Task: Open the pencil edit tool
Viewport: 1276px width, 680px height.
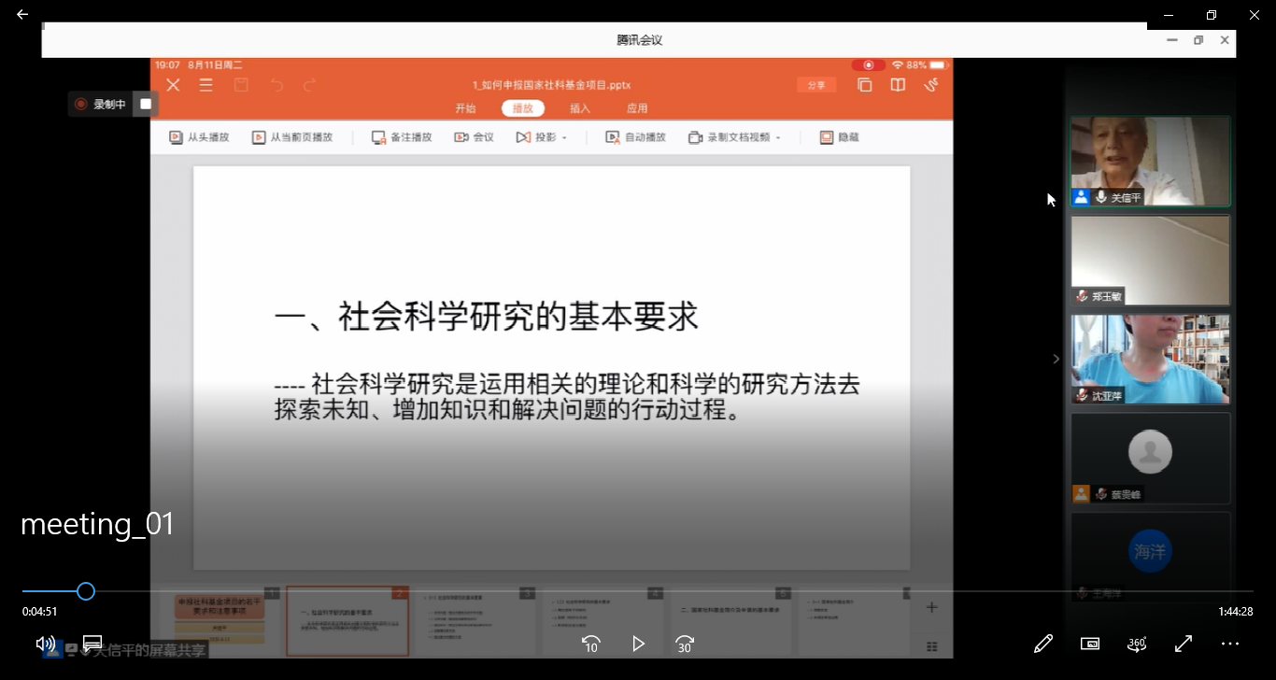Action: [1043, 644]
